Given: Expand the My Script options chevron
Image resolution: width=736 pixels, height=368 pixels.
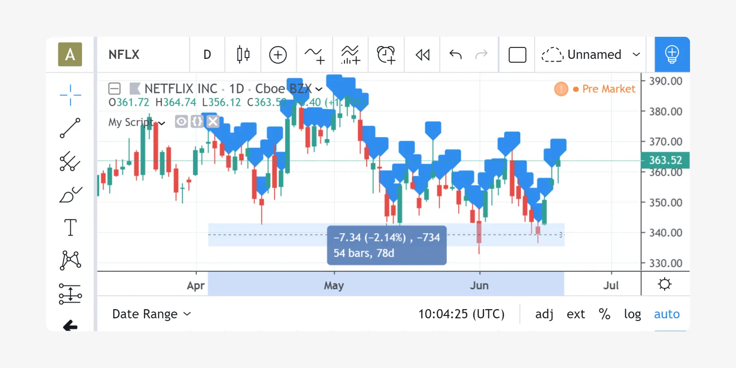Looking at the screenshot, I should (x=161, y=123).
